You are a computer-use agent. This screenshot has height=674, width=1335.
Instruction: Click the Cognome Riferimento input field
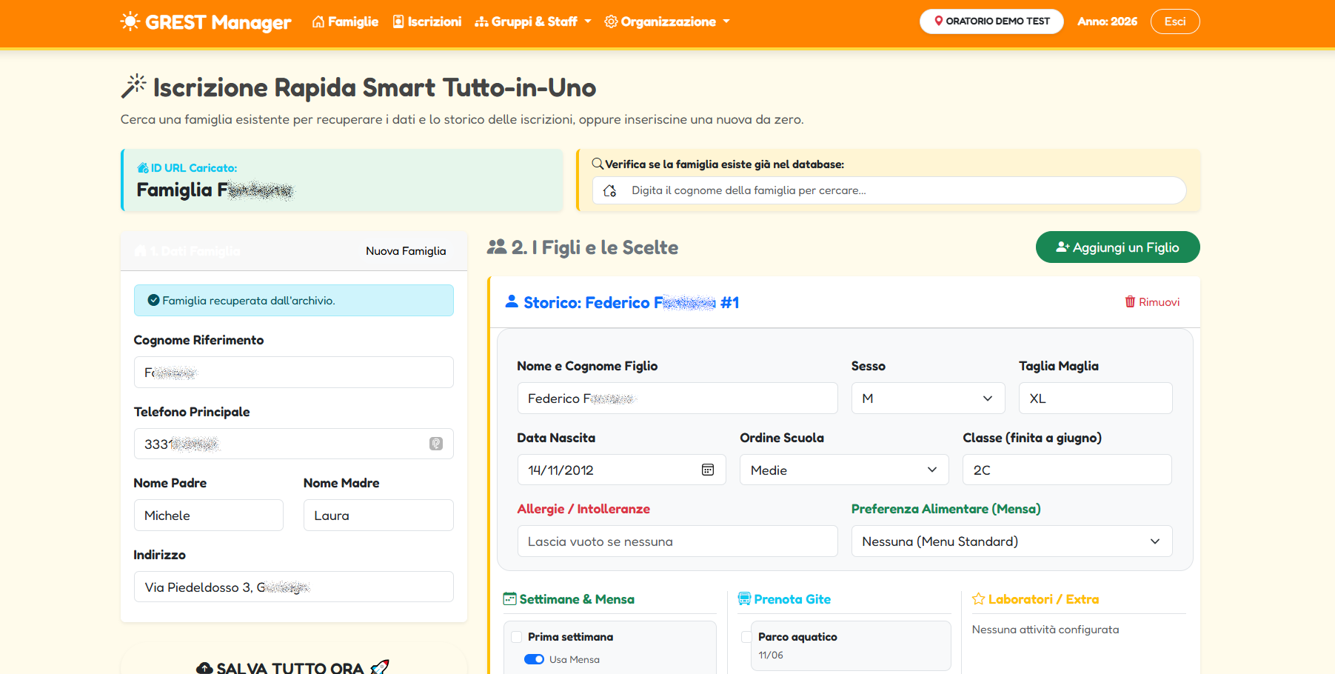click(x=294, y=372)
